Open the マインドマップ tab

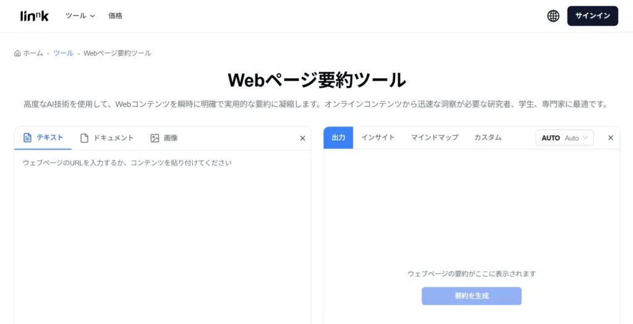pyautogui.click(x=435, y=138)
